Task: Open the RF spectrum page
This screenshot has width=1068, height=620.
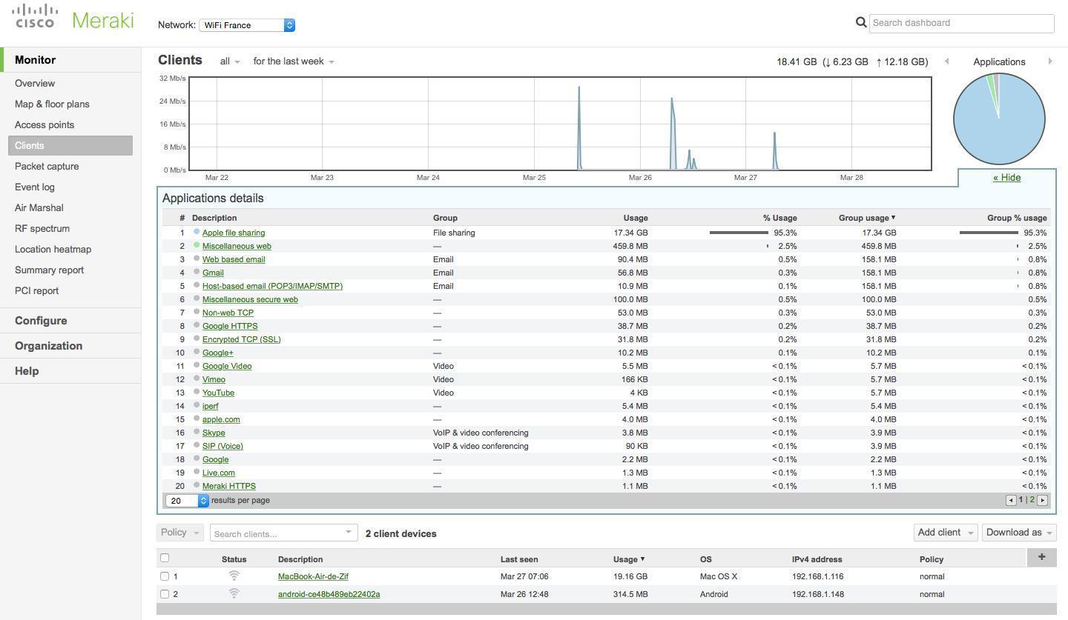Action: 42,229
